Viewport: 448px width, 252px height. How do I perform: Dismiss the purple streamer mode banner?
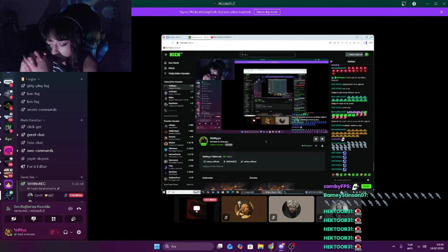[442, 12]
